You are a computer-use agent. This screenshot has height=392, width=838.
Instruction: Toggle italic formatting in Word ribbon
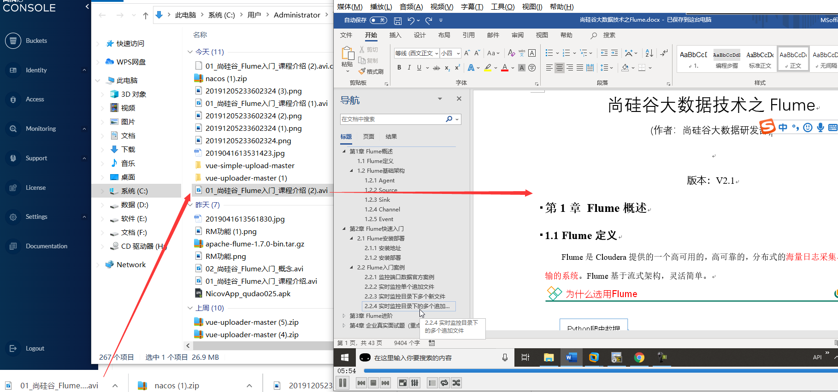coord(409,68)
